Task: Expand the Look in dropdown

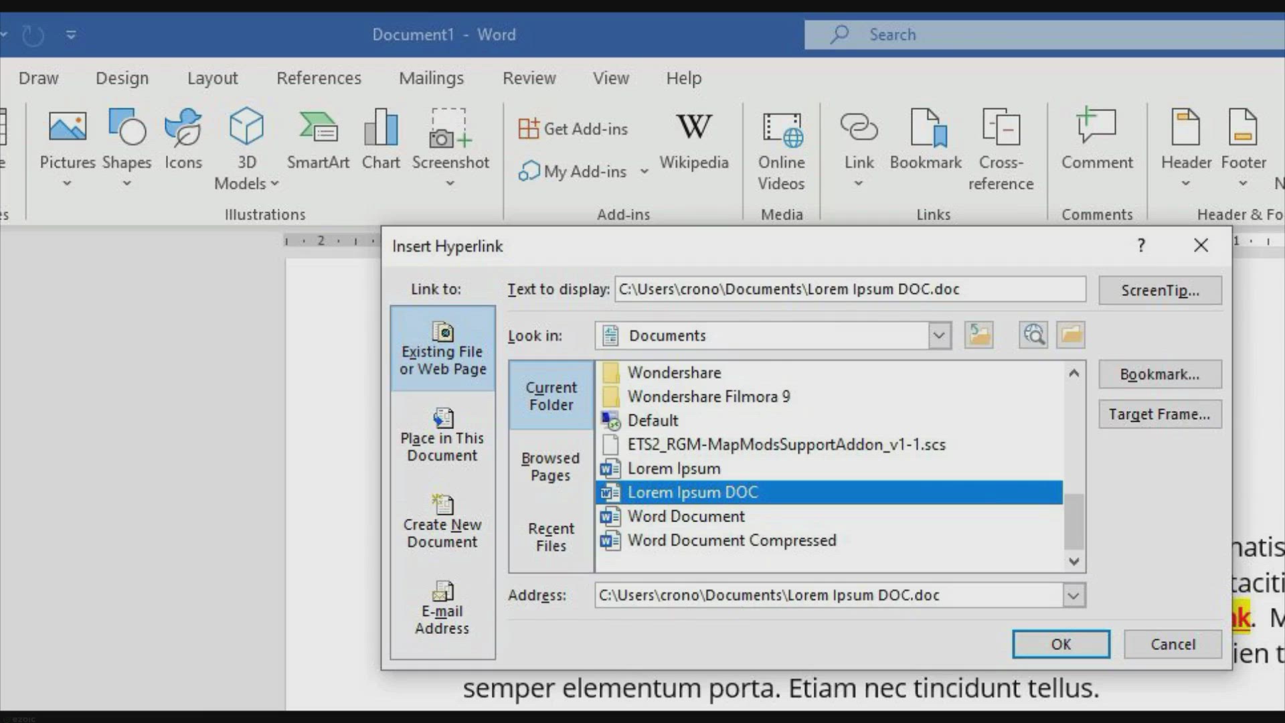Action: click(939, 335)
